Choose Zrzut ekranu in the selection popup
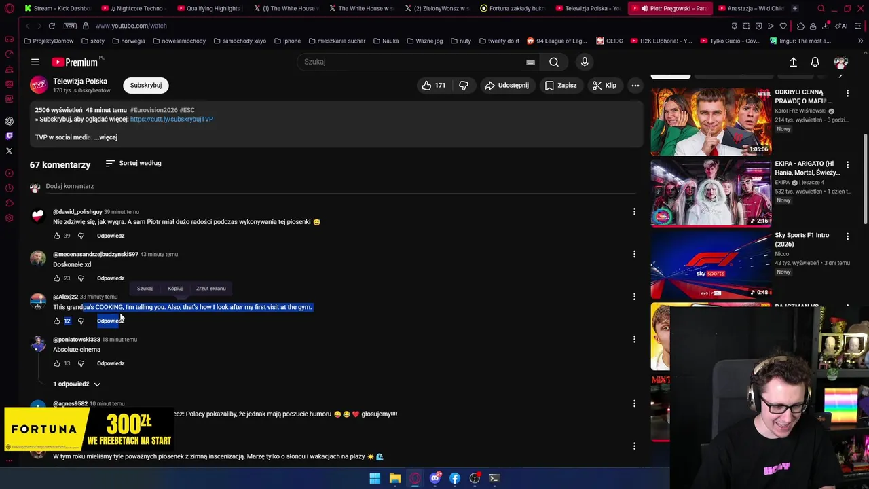 [211, 289]
